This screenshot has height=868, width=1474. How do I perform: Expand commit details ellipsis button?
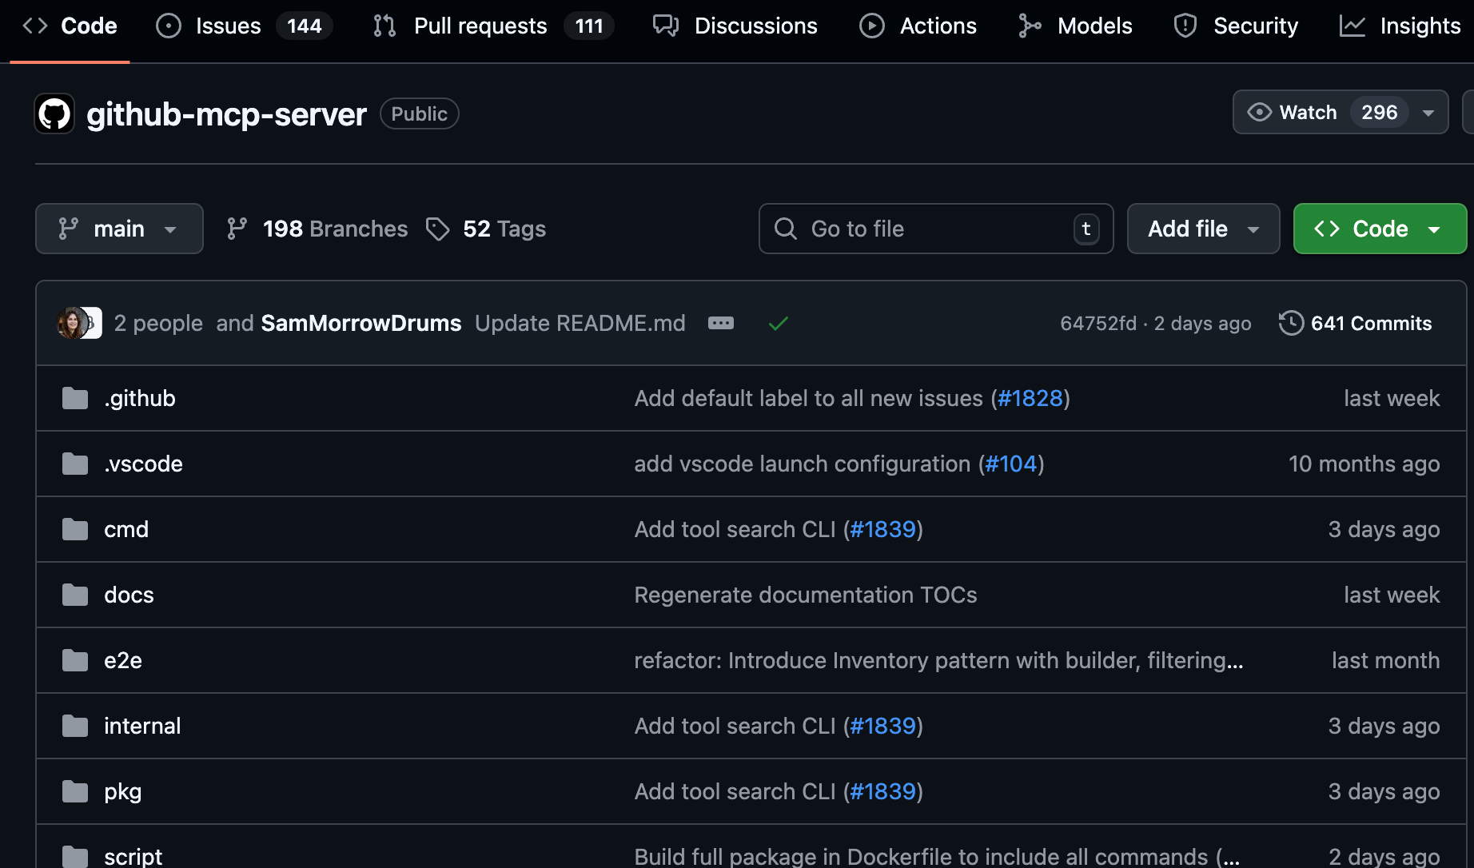click(x=721, y=323)
